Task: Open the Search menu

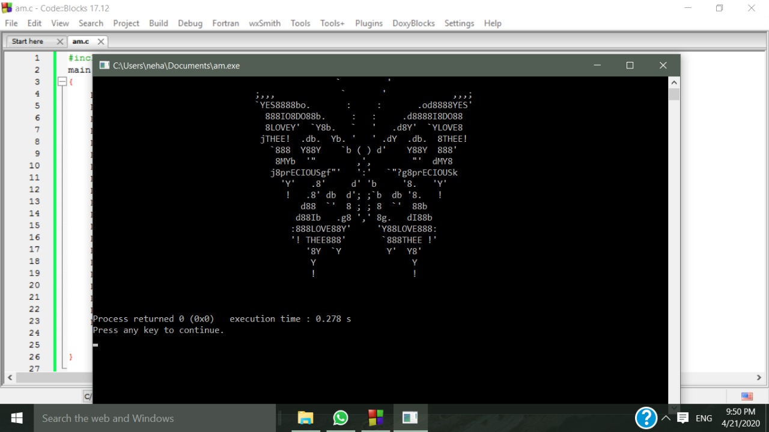Action: coord(91,23)
